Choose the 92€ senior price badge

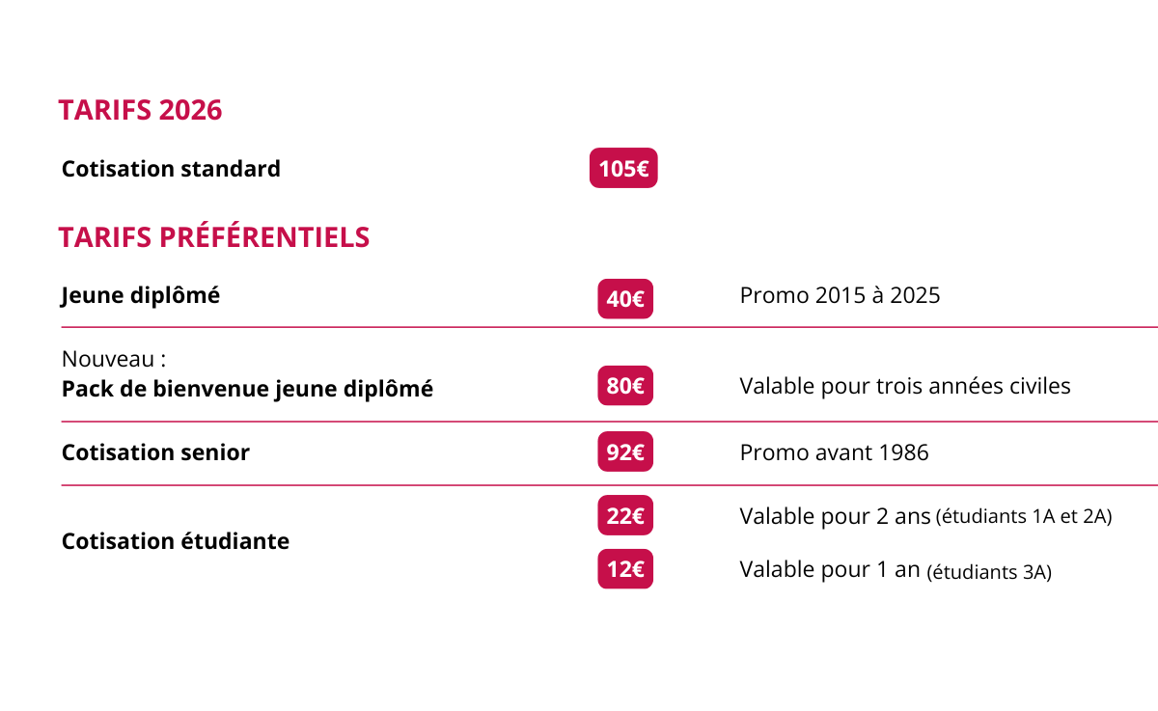(625, 451)
